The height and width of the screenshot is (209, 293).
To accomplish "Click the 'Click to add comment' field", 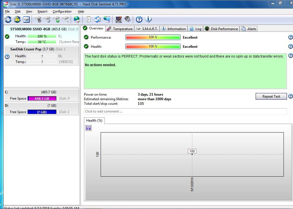I will click(185, 111).
